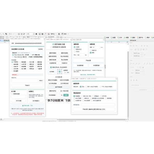Click the left arrow of horizontal scrollbar
The image size is (154, 154).
click(58, 120)
